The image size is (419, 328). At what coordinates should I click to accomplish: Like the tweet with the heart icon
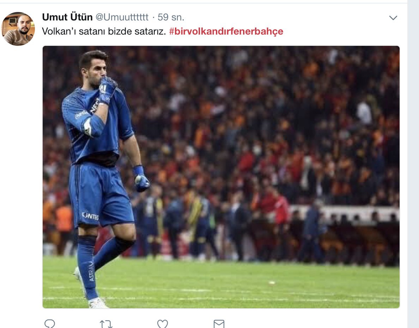point(162,323)
